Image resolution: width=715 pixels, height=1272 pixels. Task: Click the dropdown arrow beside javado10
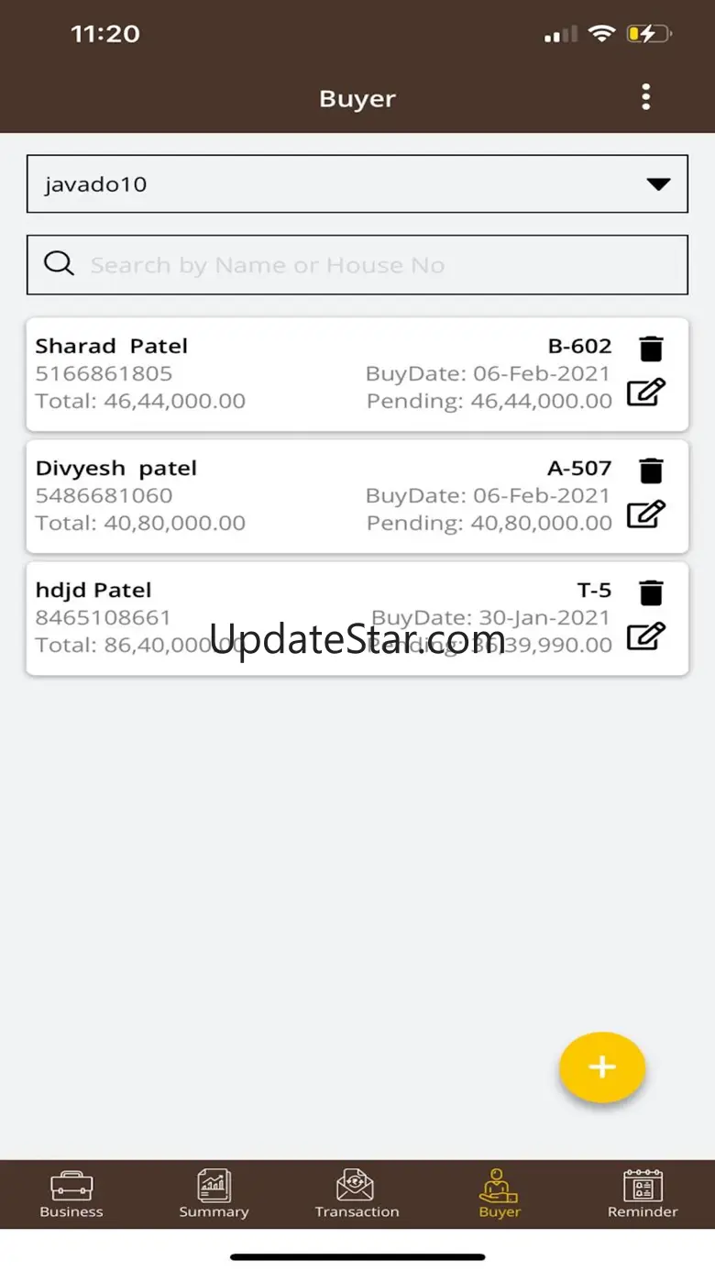(658, 184)
